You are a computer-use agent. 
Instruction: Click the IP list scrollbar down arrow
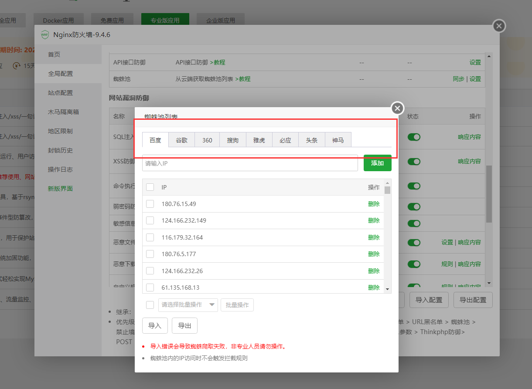(387, 288)
